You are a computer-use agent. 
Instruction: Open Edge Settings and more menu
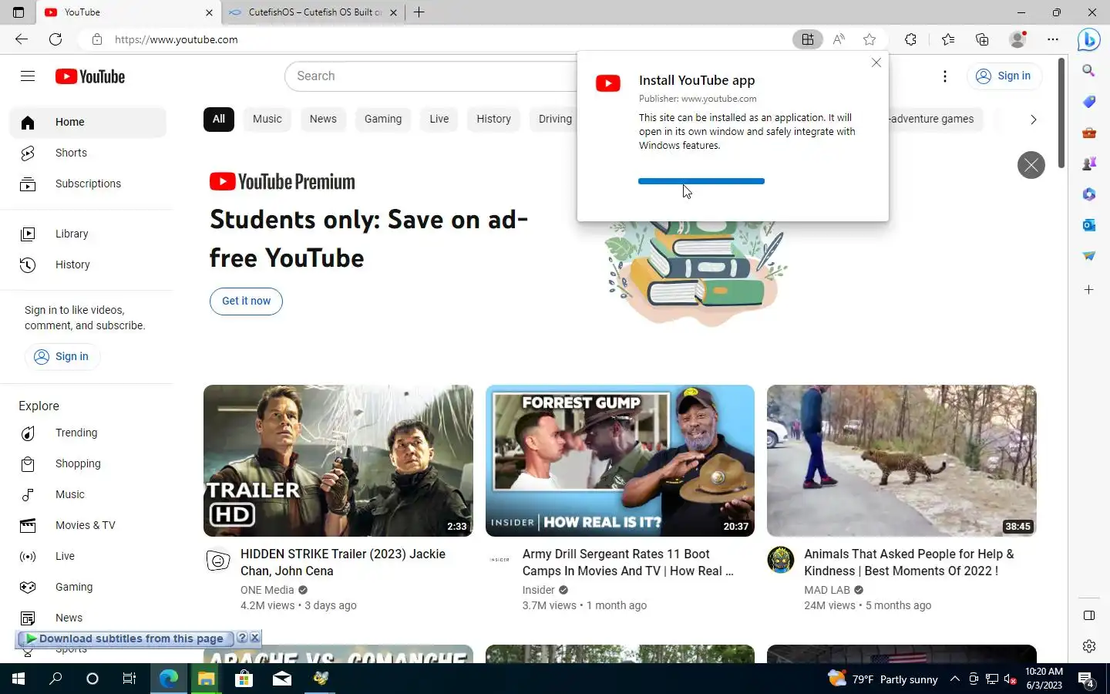pyautogui.click(x=1053, y=39)
